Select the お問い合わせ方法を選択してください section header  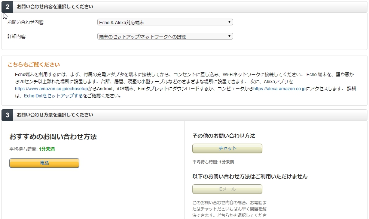pyautogui.click(x=55, y=115)
